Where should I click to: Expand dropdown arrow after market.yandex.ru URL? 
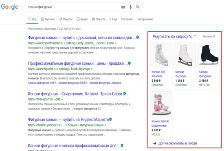click(x=105, y=125)
